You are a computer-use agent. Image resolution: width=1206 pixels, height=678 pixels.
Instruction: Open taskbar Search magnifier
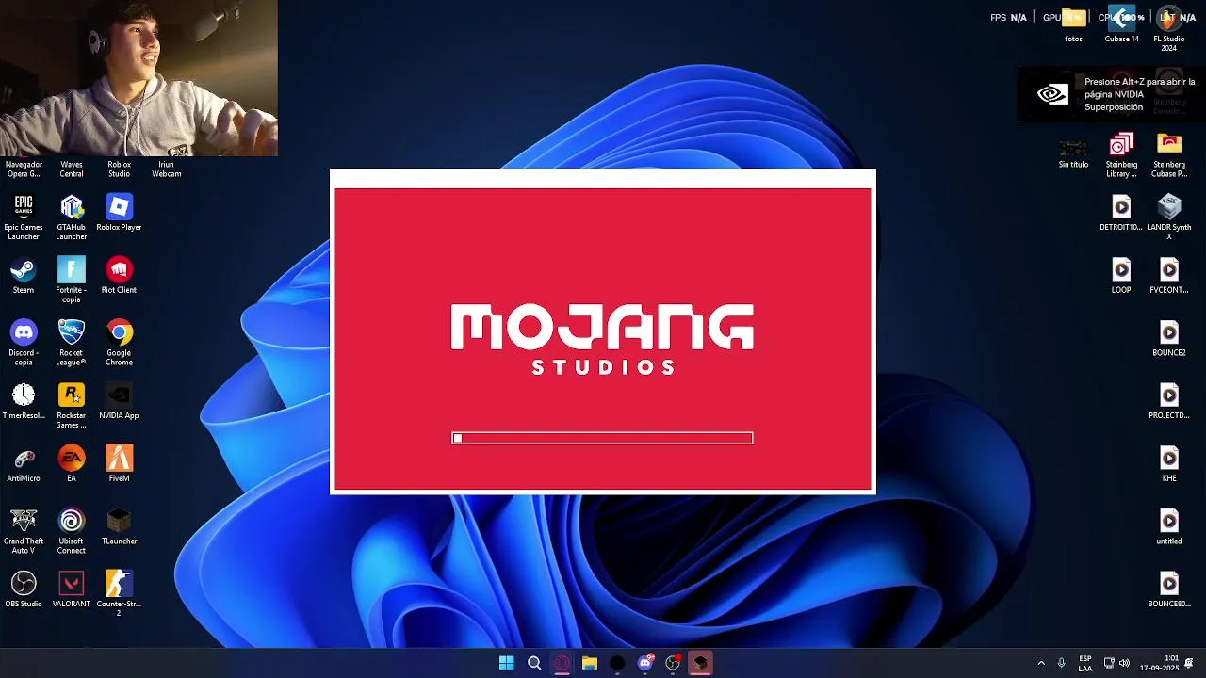point(534,663)
